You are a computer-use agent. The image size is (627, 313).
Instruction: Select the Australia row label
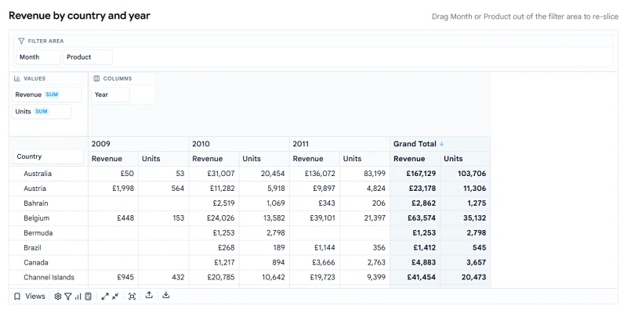pos(38,174)
